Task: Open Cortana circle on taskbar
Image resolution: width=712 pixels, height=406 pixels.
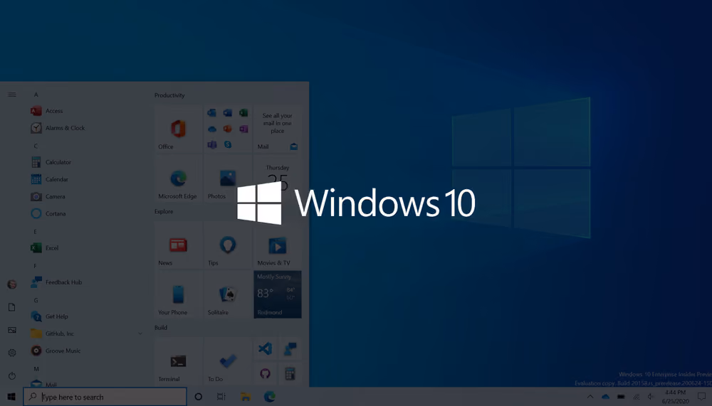Action: click(199, 397)
